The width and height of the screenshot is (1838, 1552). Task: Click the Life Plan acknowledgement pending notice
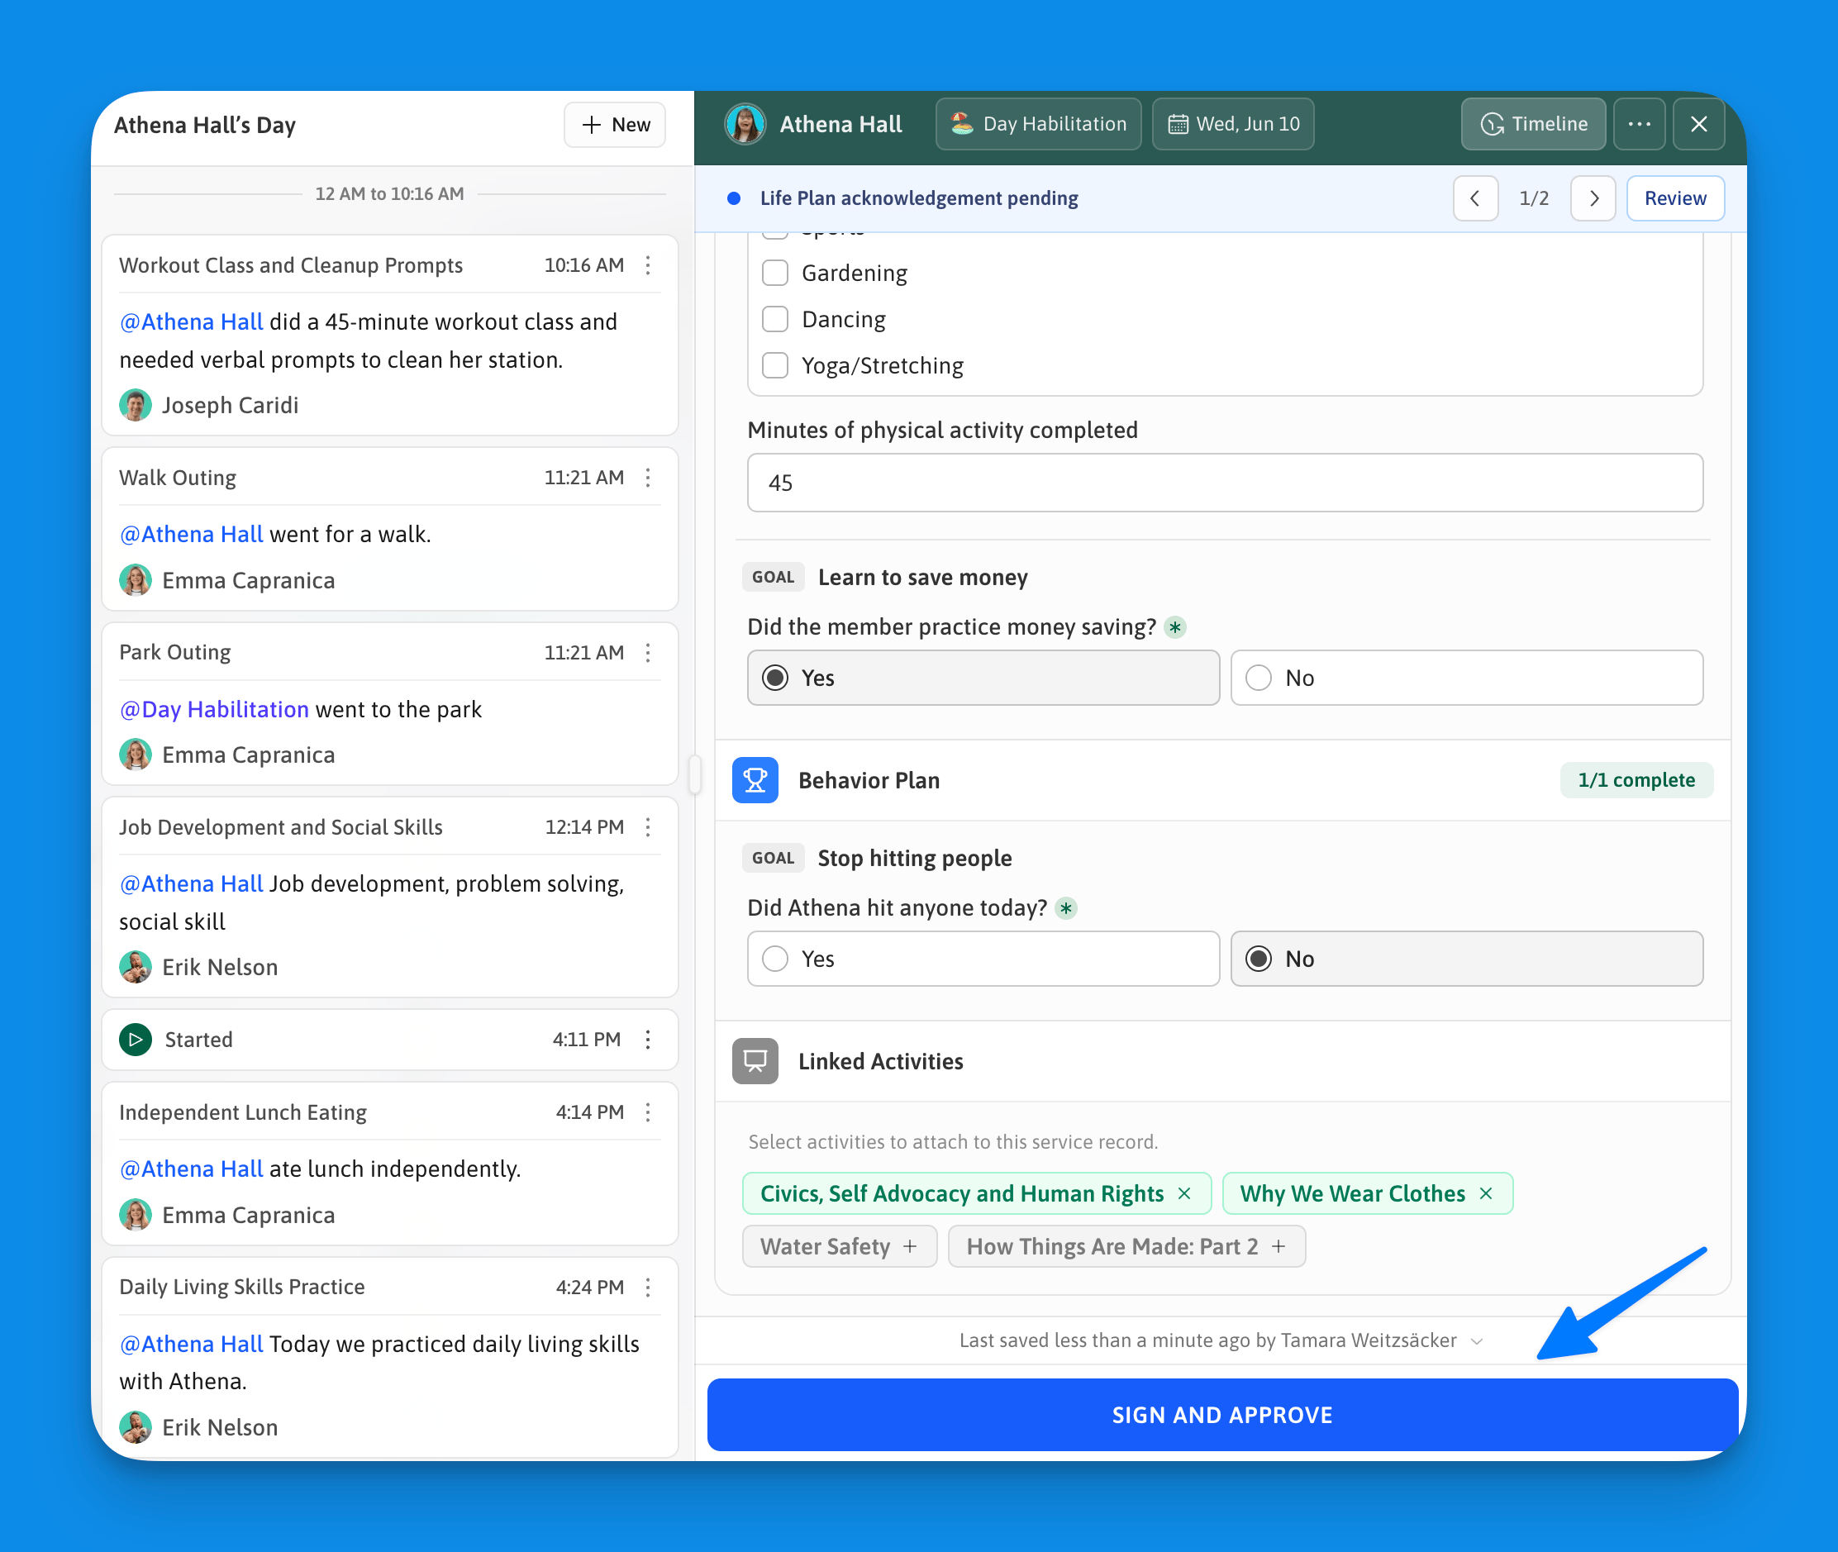918,198
